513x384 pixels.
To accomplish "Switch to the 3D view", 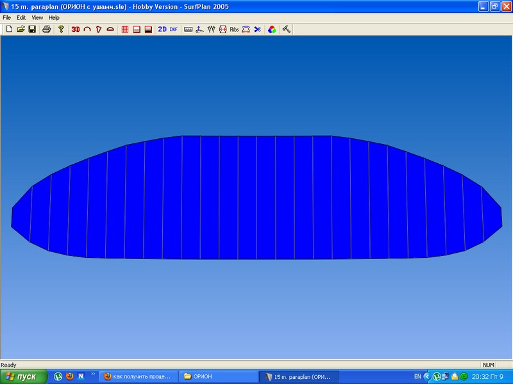I will point(76,29).
